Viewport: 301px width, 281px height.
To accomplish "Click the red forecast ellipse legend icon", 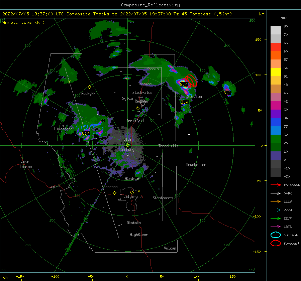I will click(276, 243).
